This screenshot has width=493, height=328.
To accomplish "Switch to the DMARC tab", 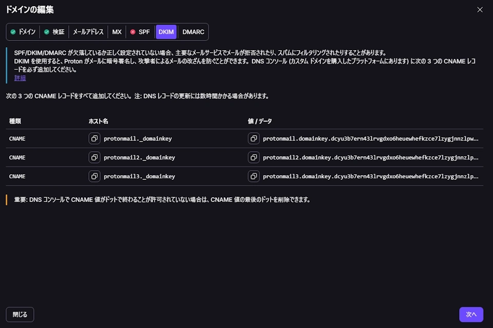I will pos(193,31).
